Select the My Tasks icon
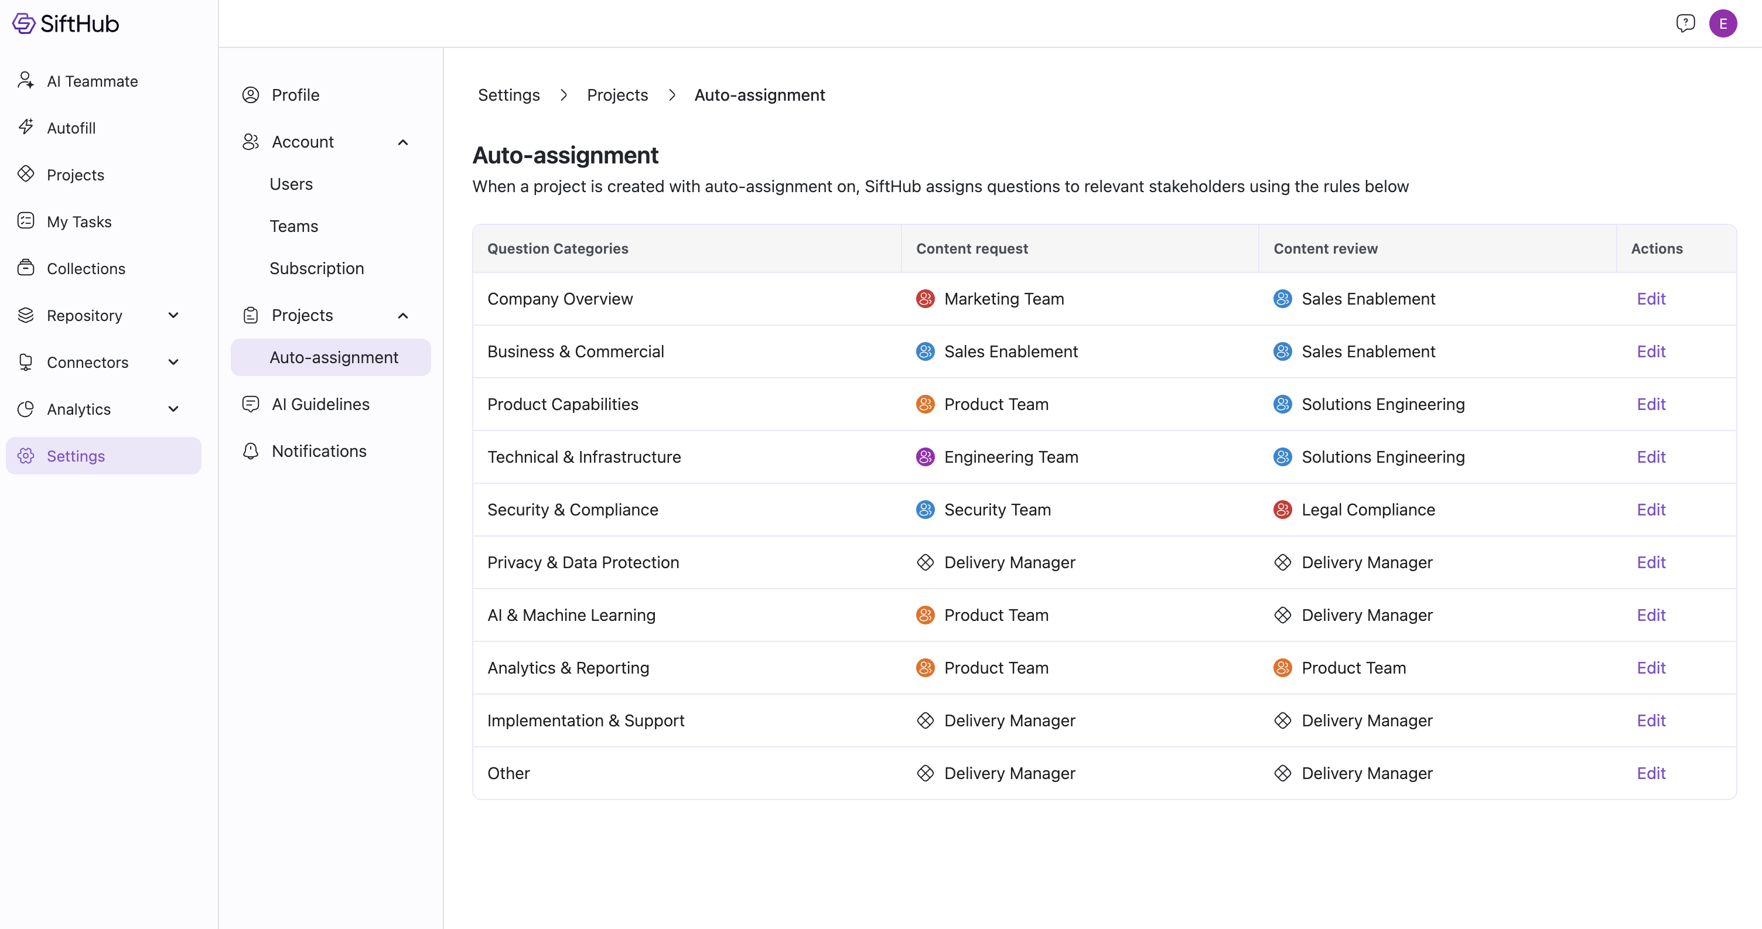 (26, 221)
